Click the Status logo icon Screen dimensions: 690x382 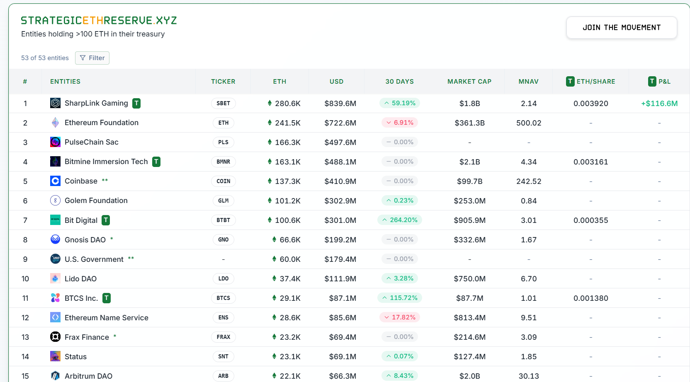[x=55, y=356]
